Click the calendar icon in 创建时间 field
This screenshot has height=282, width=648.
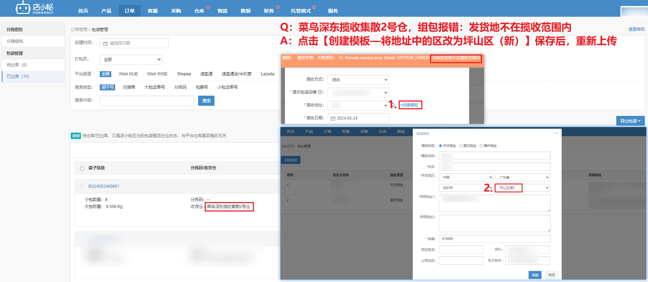[x=105, y=44]
